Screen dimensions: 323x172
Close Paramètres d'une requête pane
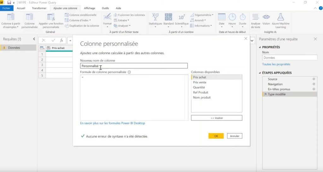[315, 39]
